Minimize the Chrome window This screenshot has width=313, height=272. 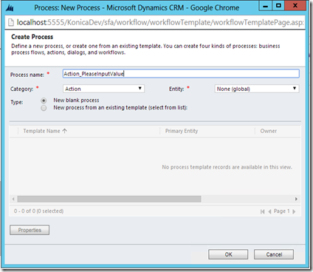266,6
